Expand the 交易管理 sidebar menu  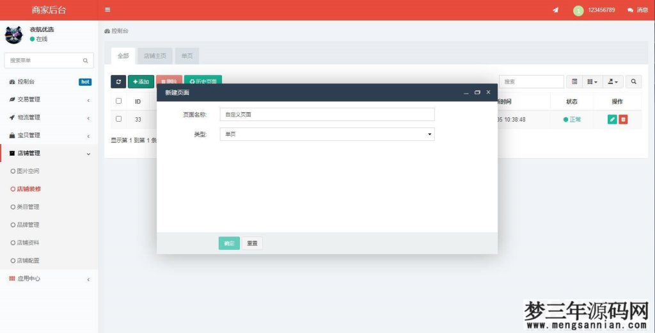pyautogui.click(x=49, y=100)
